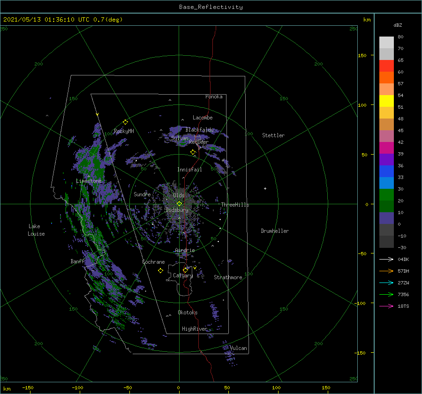Click the yellow diamond marker near Cochrane
The width and height of the screenshot is (422, 394).
[160, 271]
